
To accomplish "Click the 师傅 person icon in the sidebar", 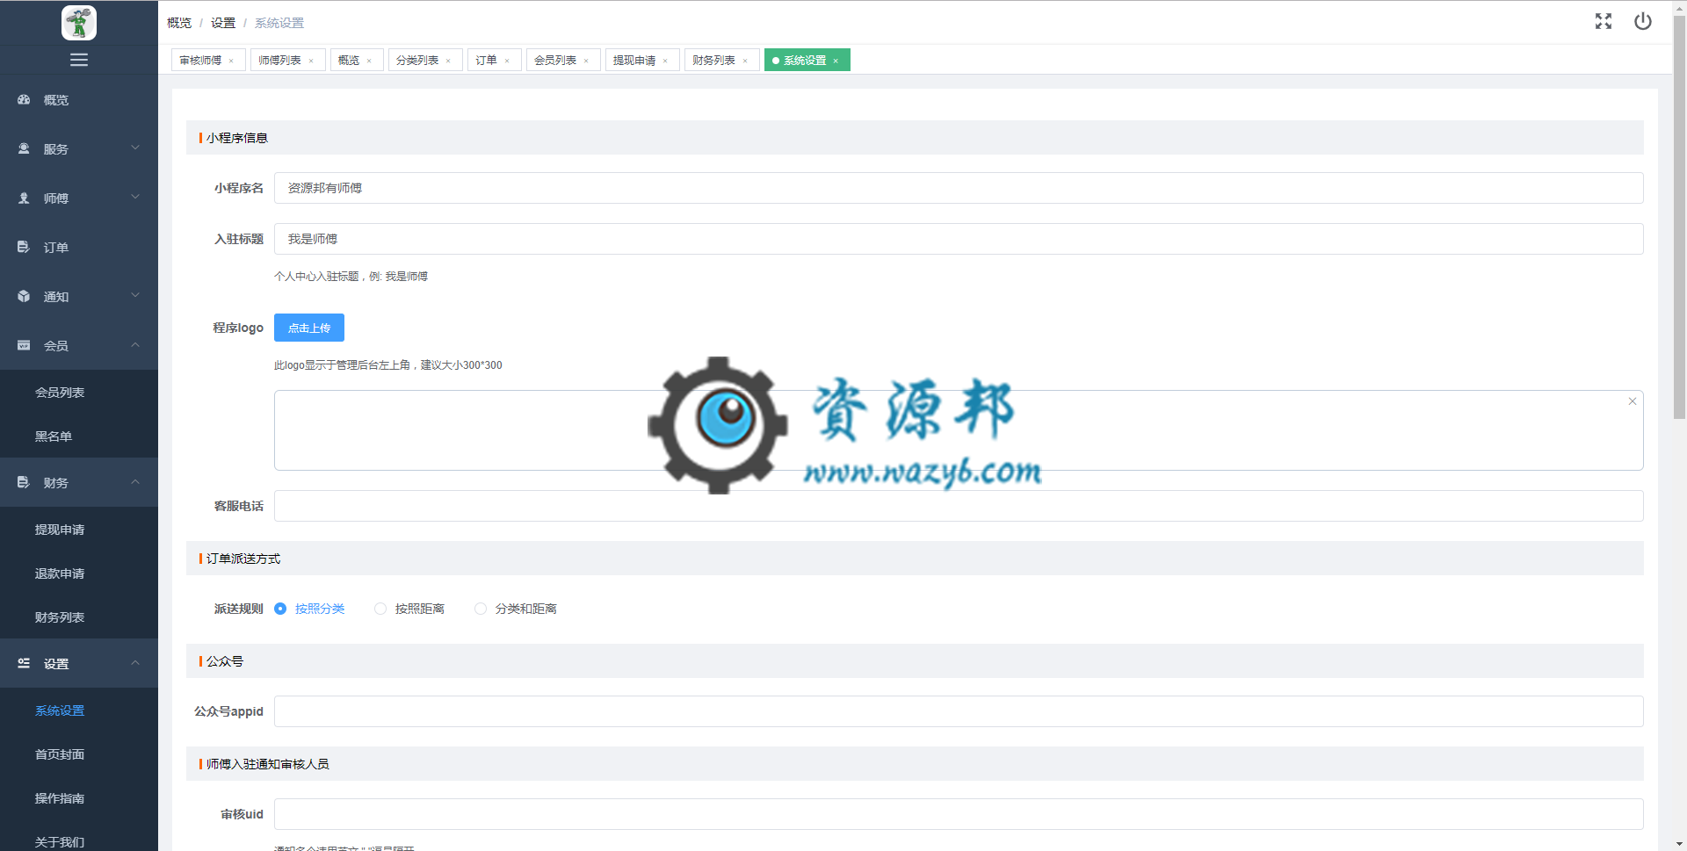I will click(24, 198).
